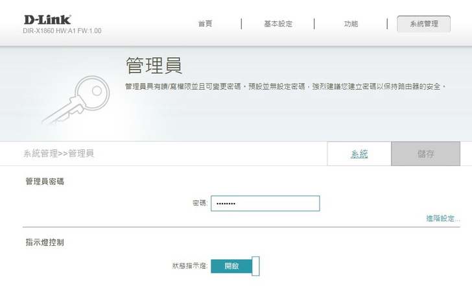
Task: Open the 基本設定 menu
Action: point(278,24)
